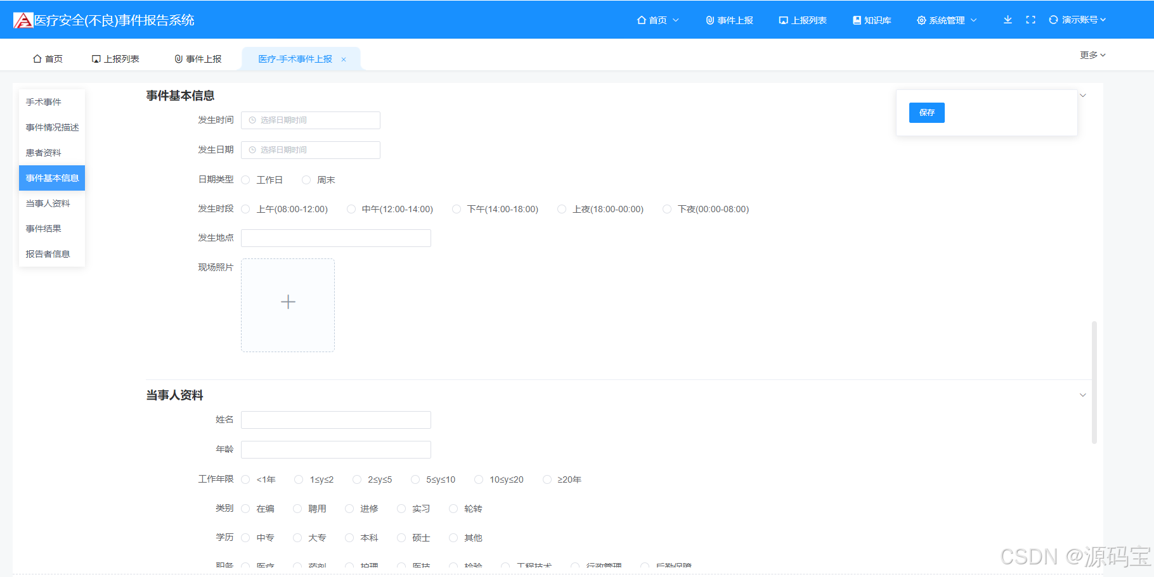Open the 发生时间 date-time picker
This screenshot has height=577, width=1154.
311,120
